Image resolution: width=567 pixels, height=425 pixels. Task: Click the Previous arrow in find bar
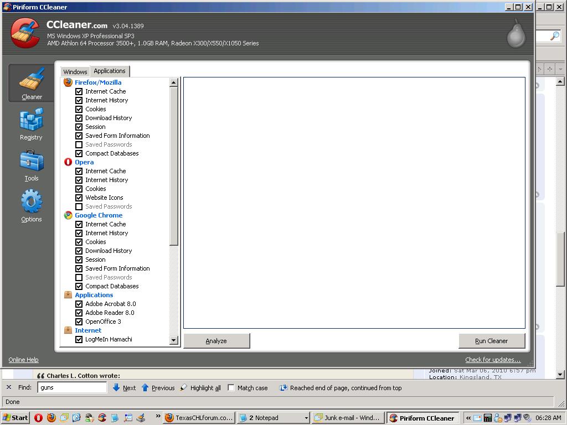tap(145, 388)
